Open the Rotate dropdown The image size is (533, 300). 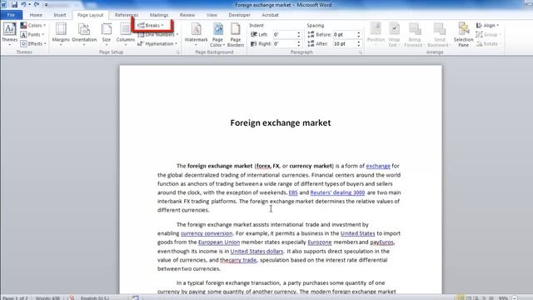coord(489,43)
